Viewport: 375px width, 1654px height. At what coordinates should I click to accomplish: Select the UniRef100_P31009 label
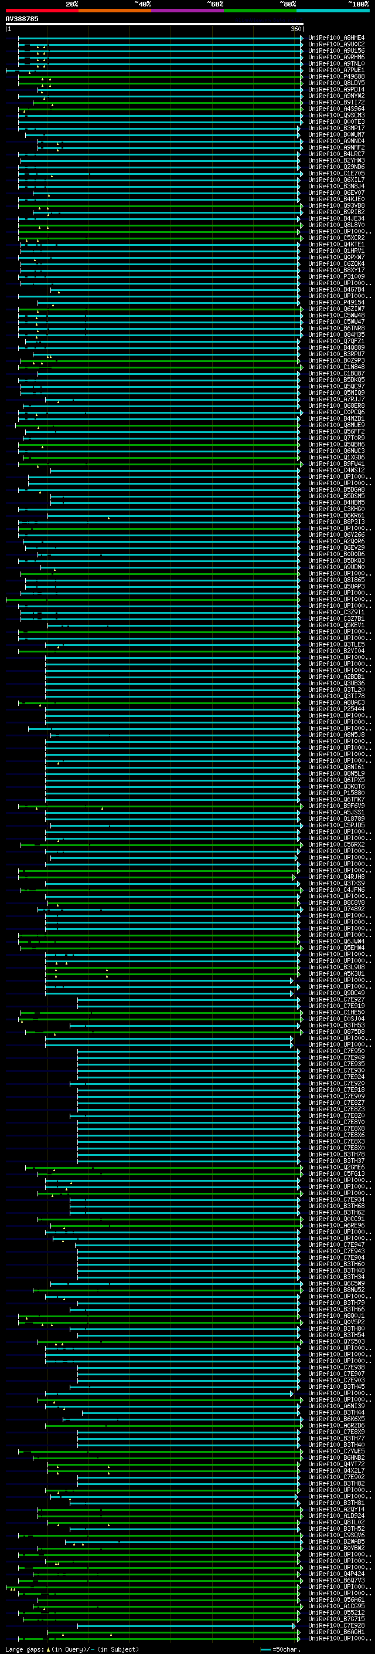tap(336, 277)
